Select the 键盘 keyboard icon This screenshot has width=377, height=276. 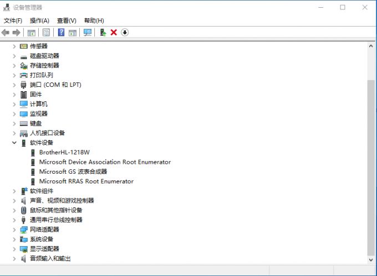[23, 123]
